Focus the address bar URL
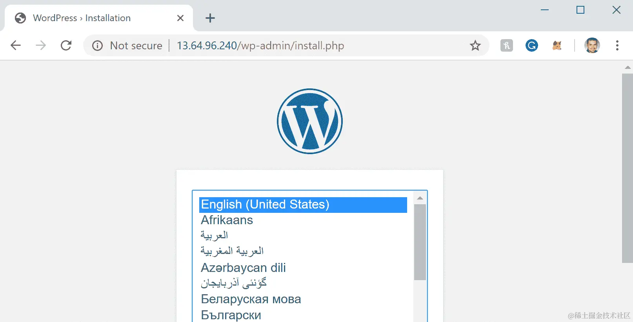 click(x=260, y=46)
